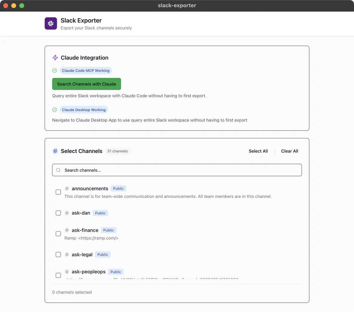Click the lightning bolt Claude Integration icon
The image size is (354, 312).
tap(55, 58)
